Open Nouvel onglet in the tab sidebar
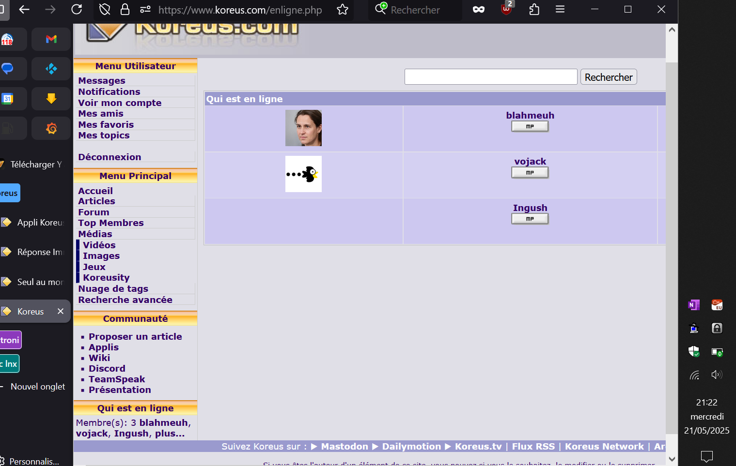Screen dimensions: 736x466 coord(37,387)
